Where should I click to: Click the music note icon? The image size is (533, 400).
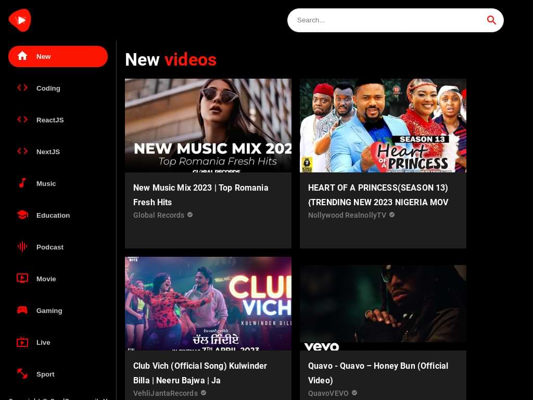tap(22, 183)
